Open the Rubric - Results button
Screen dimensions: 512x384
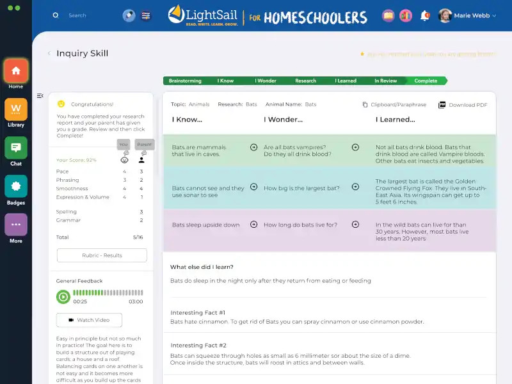pos(102,255)
